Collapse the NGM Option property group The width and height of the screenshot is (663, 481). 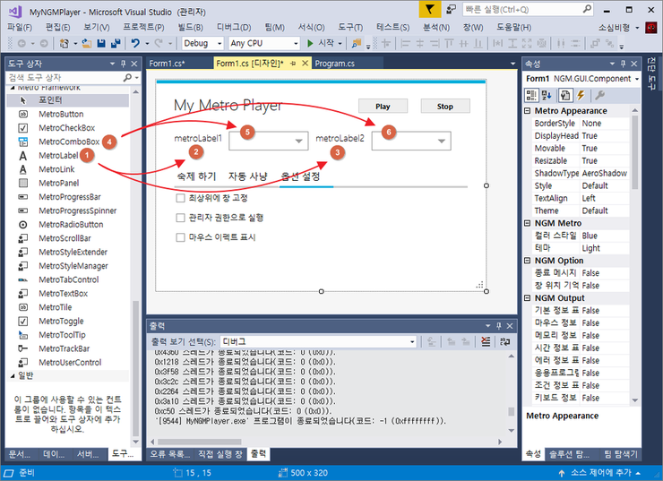[x=528, y=261]
